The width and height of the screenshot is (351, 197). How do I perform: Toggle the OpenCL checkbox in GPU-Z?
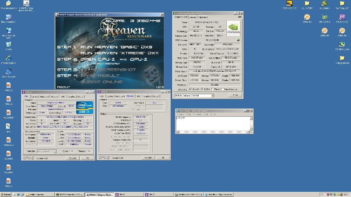(191, 89)
